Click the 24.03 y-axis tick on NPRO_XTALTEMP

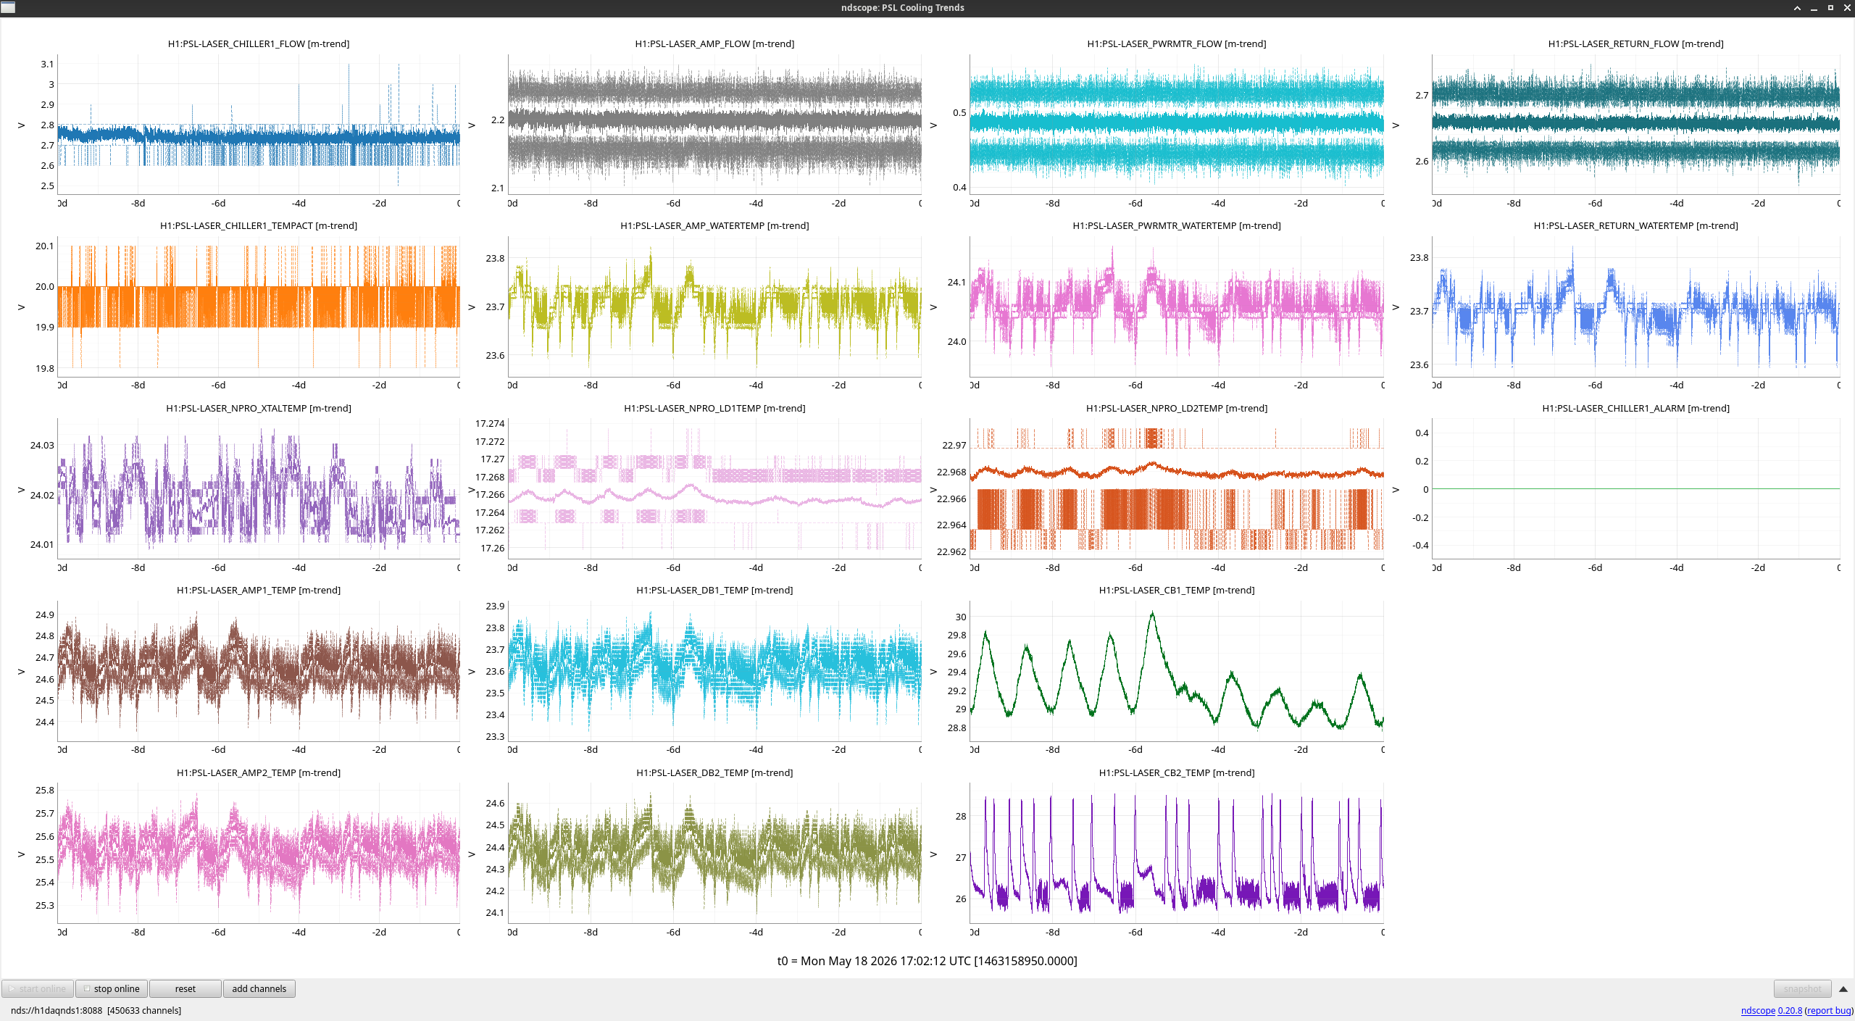click(42, 446)
